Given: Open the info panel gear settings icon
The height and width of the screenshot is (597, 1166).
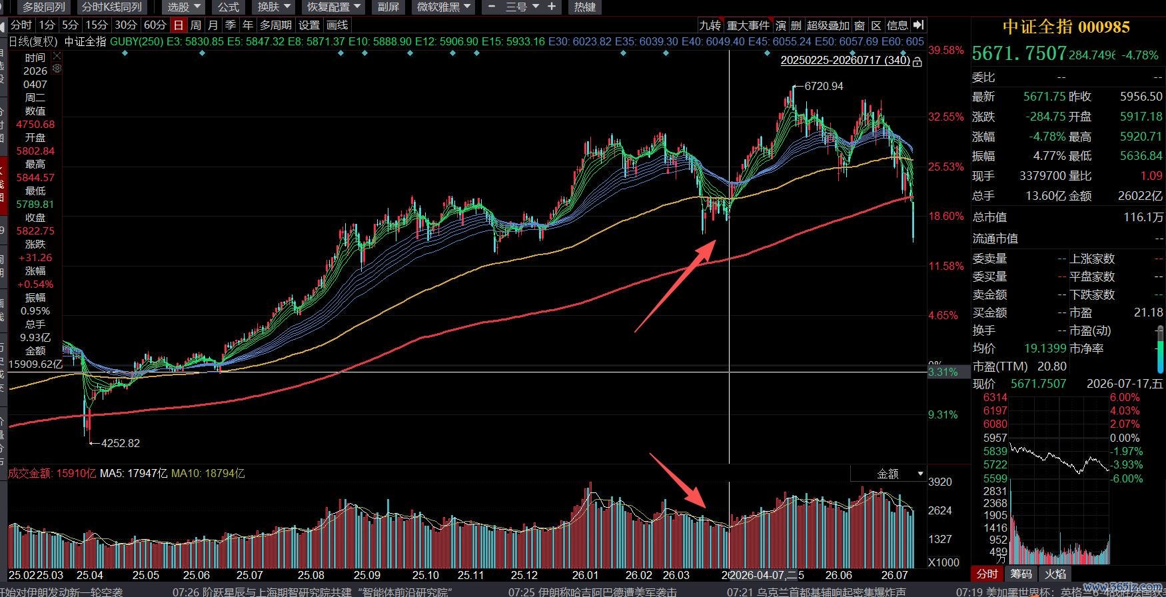Looking at the screenshot, I should (x=57, y=68).
